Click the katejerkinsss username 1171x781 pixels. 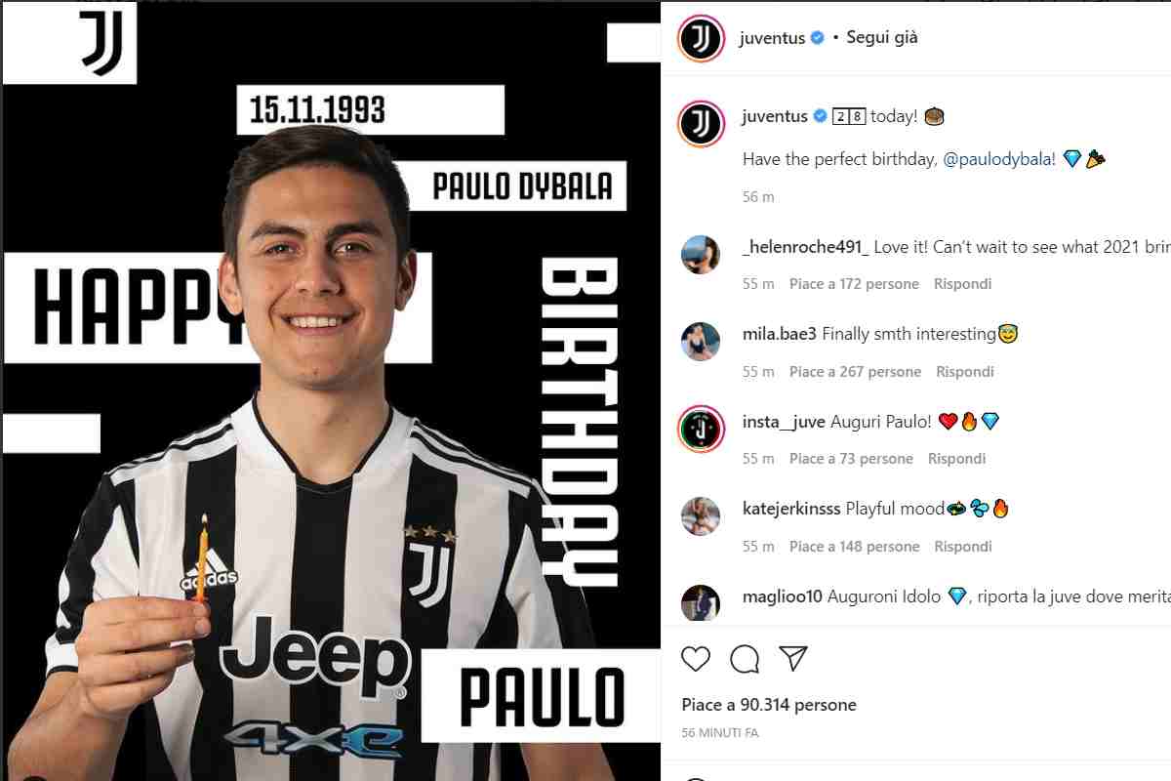pos(791,509)
